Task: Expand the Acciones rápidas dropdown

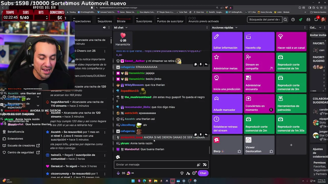Action: click(236, 28)
